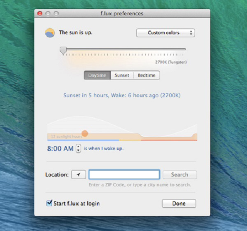Focus the location ZIP code search field
The width and height of the screenshot is (247, 231).
(124, 175)
